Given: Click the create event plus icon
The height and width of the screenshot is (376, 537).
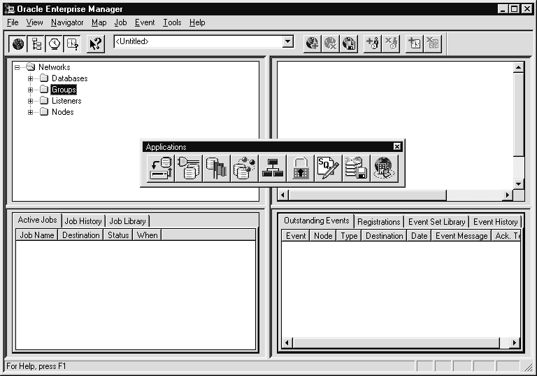Looking at the screenshot, I should click(x=415, y=43).
